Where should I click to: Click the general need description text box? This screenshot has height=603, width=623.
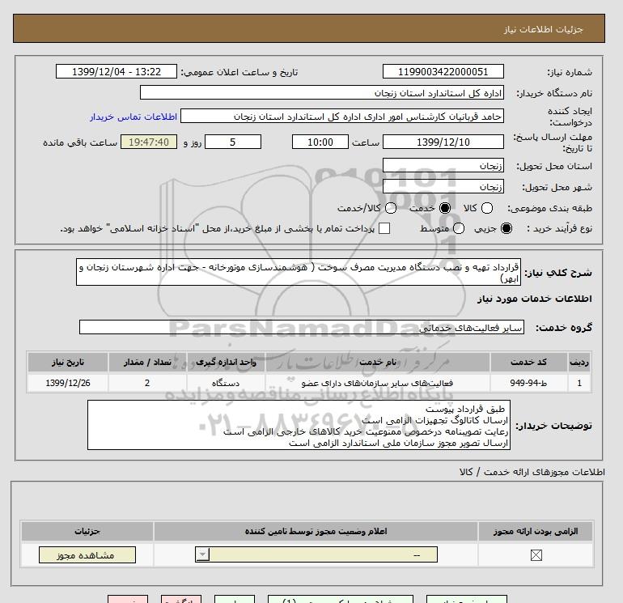pos(299,272)
